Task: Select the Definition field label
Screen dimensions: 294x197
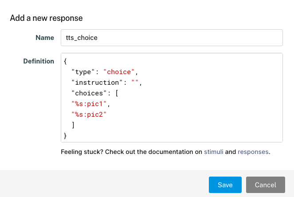Action: click(x=39, y=61)
